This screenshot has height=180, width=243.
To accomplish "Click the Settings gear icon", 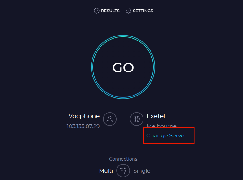I will (128, 11).
